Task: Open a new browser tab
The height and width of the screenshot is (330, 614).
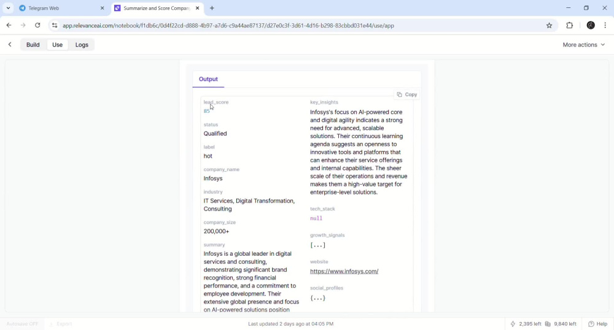Action: click(x=212, y=8)
